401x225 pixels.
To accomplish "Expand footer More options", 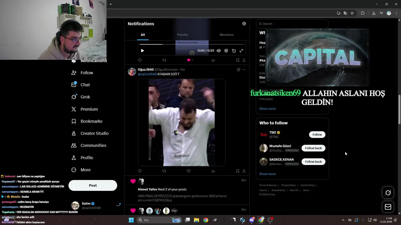I will [x=307, y=190].
